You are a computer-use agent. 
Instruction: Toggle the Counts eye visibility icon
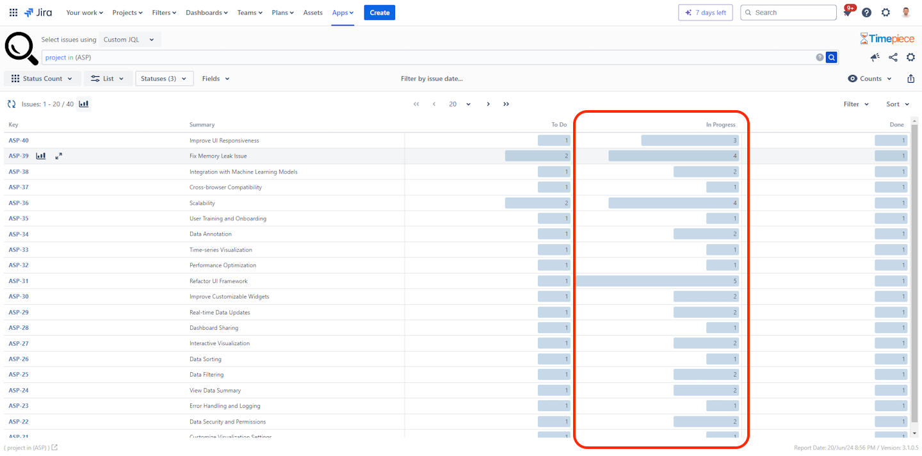coord(852,78)
